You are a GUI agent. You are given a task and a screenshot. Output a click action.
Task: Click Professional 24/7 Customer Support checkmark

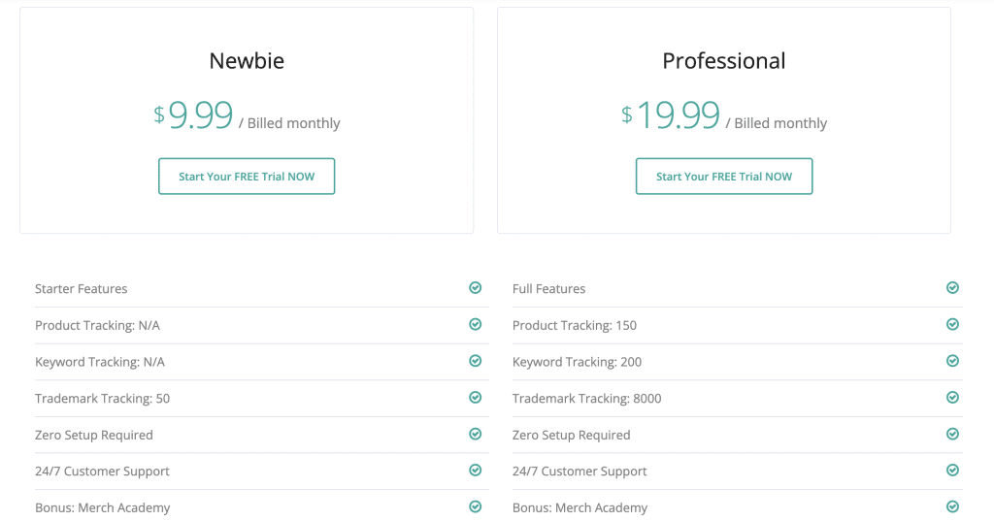point(953,471)
